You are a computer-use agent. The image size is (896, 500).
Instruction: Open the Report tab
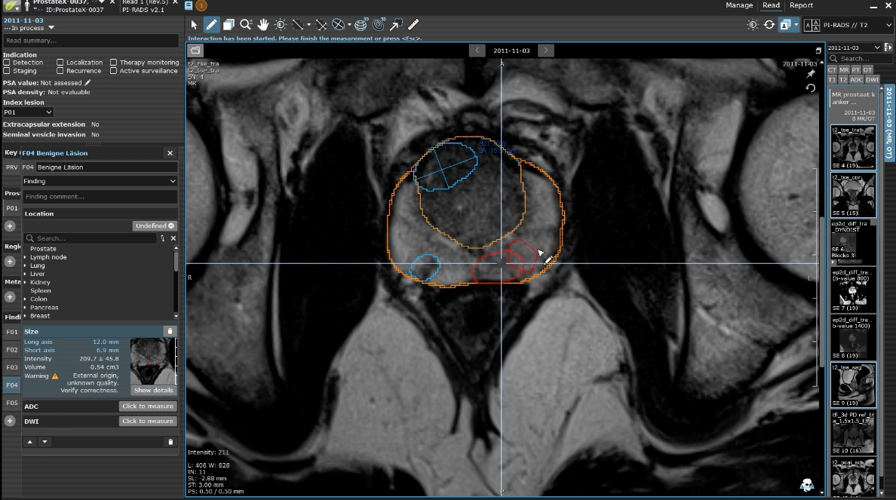click(801, 5)
